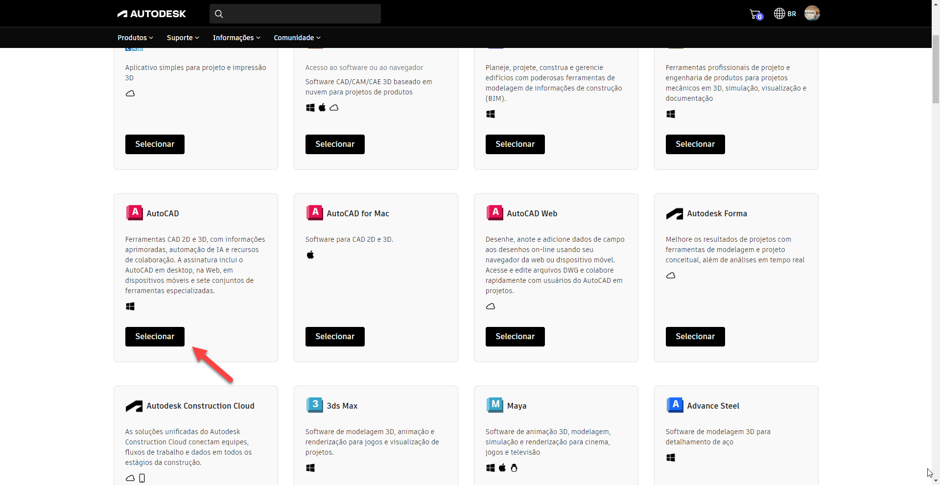Click the 'AutoCAD Web' title text
This screenshot has width=940, height=485.
click(532, 213)
